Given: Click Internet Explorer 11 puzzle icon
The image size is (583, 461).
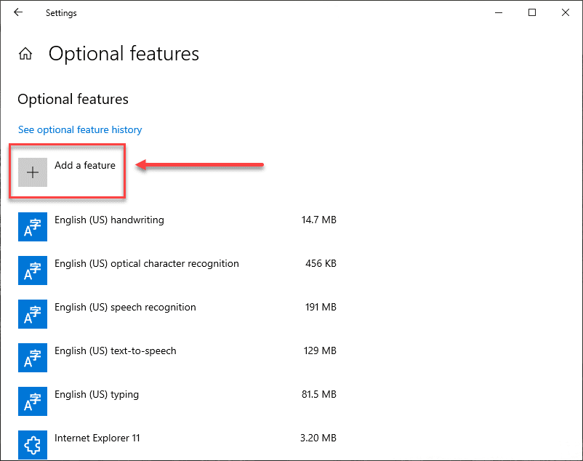Looking at the screenshot, I should coord(33,443).
